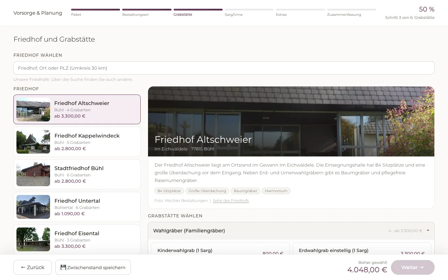Click "Bühl · 6 Grabarten" under Stadtfriedhof Bühl

[72, 175]
